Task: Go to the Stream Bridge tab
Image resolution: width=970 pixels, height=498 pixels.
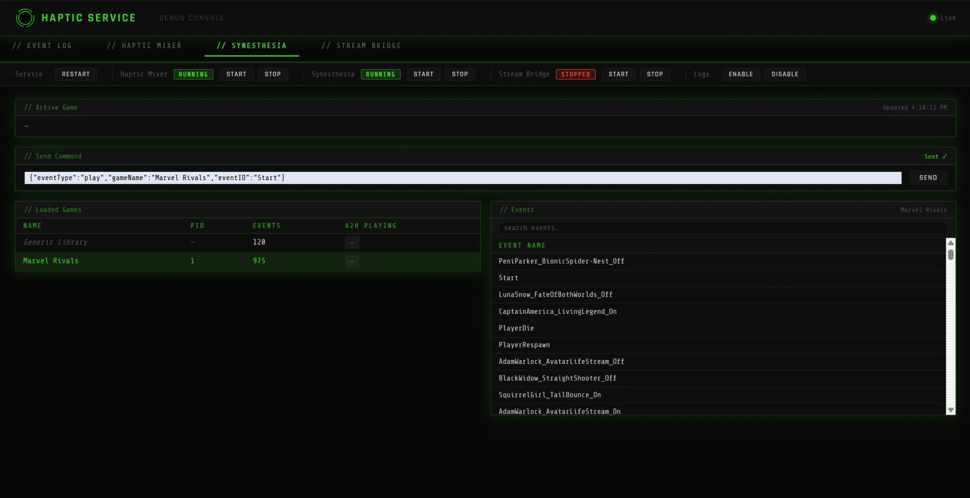Action: (x=361, y=46)
